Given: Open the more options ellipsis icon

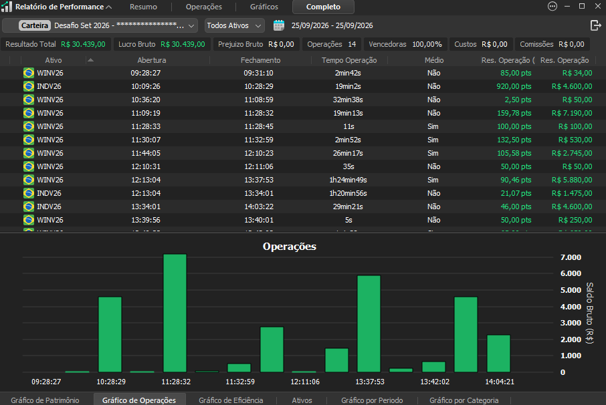Looking at the screenshot, I should (552, 6).
